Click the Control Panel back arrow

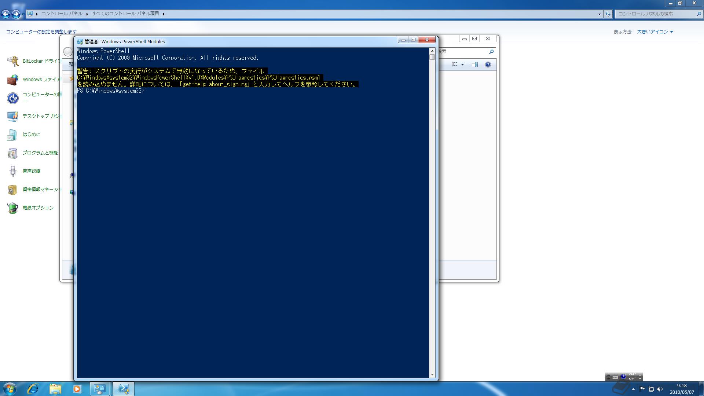pos(5,14)
